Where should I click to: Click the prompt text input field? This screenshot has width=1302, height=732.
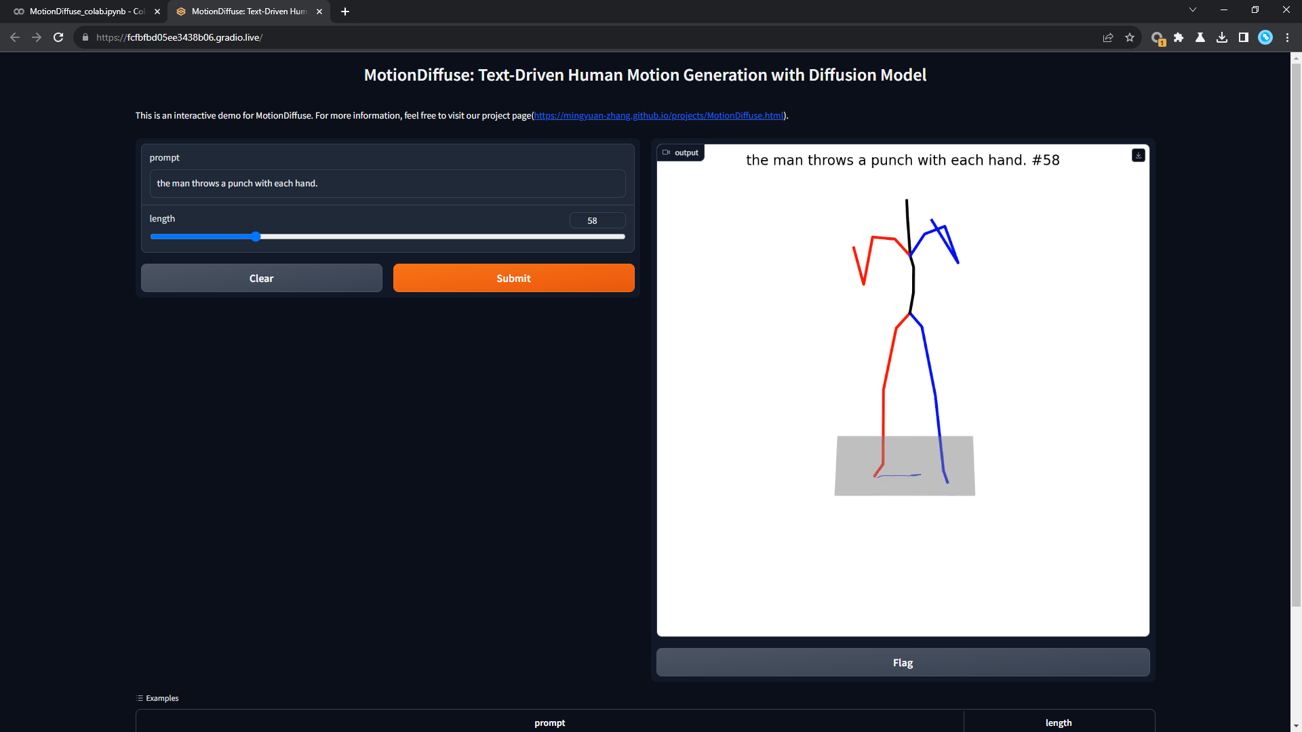387,184
